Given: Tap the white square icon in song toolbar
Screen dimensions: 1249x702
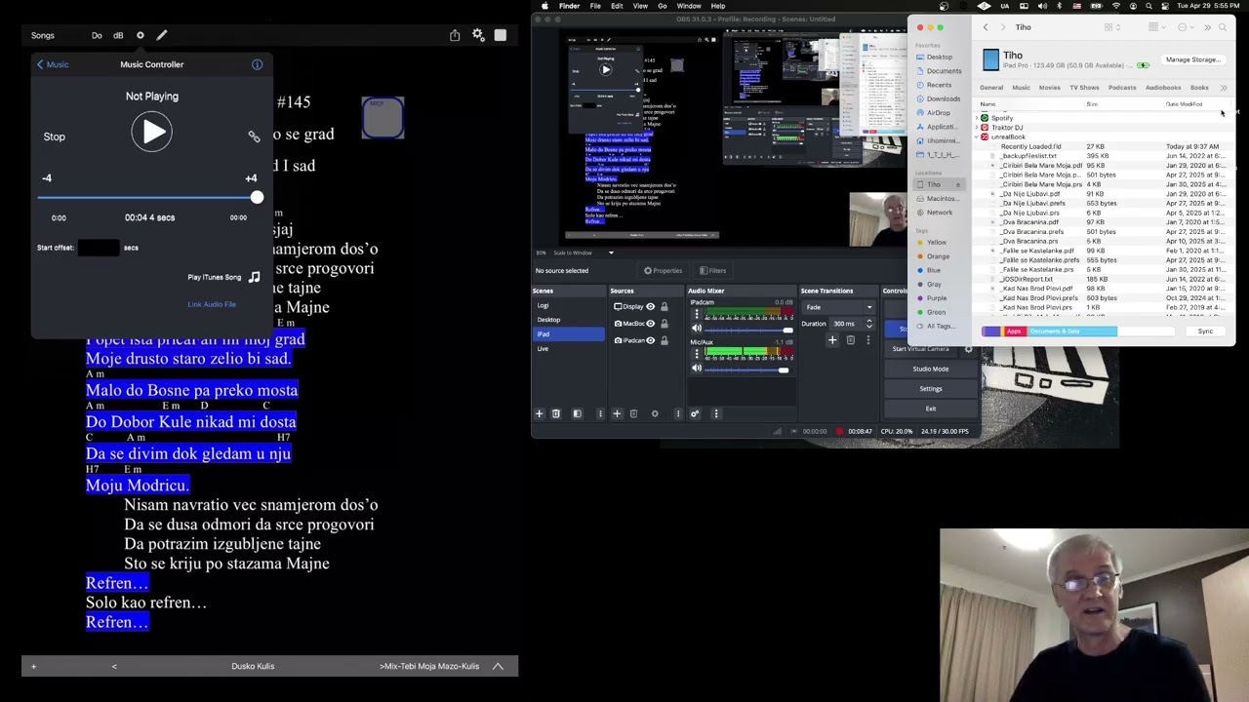Looking at the screenshot, I should [501, 35].
